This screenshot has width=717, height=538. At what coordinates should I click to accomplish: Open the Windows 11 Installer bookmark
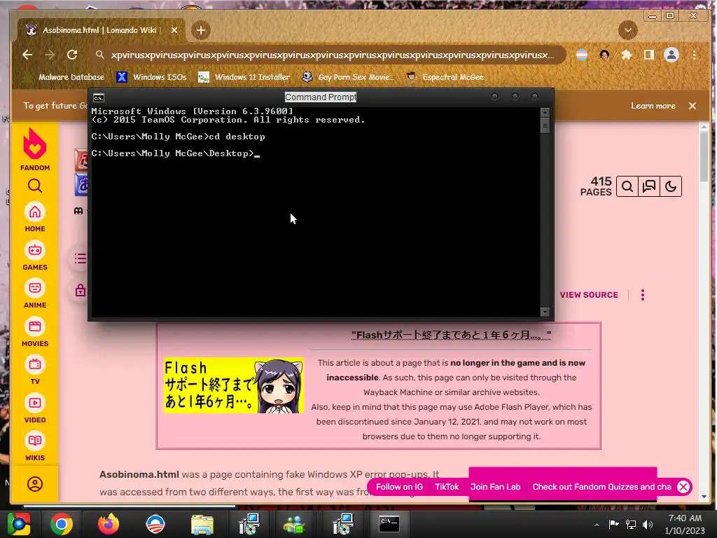point(244,77)
